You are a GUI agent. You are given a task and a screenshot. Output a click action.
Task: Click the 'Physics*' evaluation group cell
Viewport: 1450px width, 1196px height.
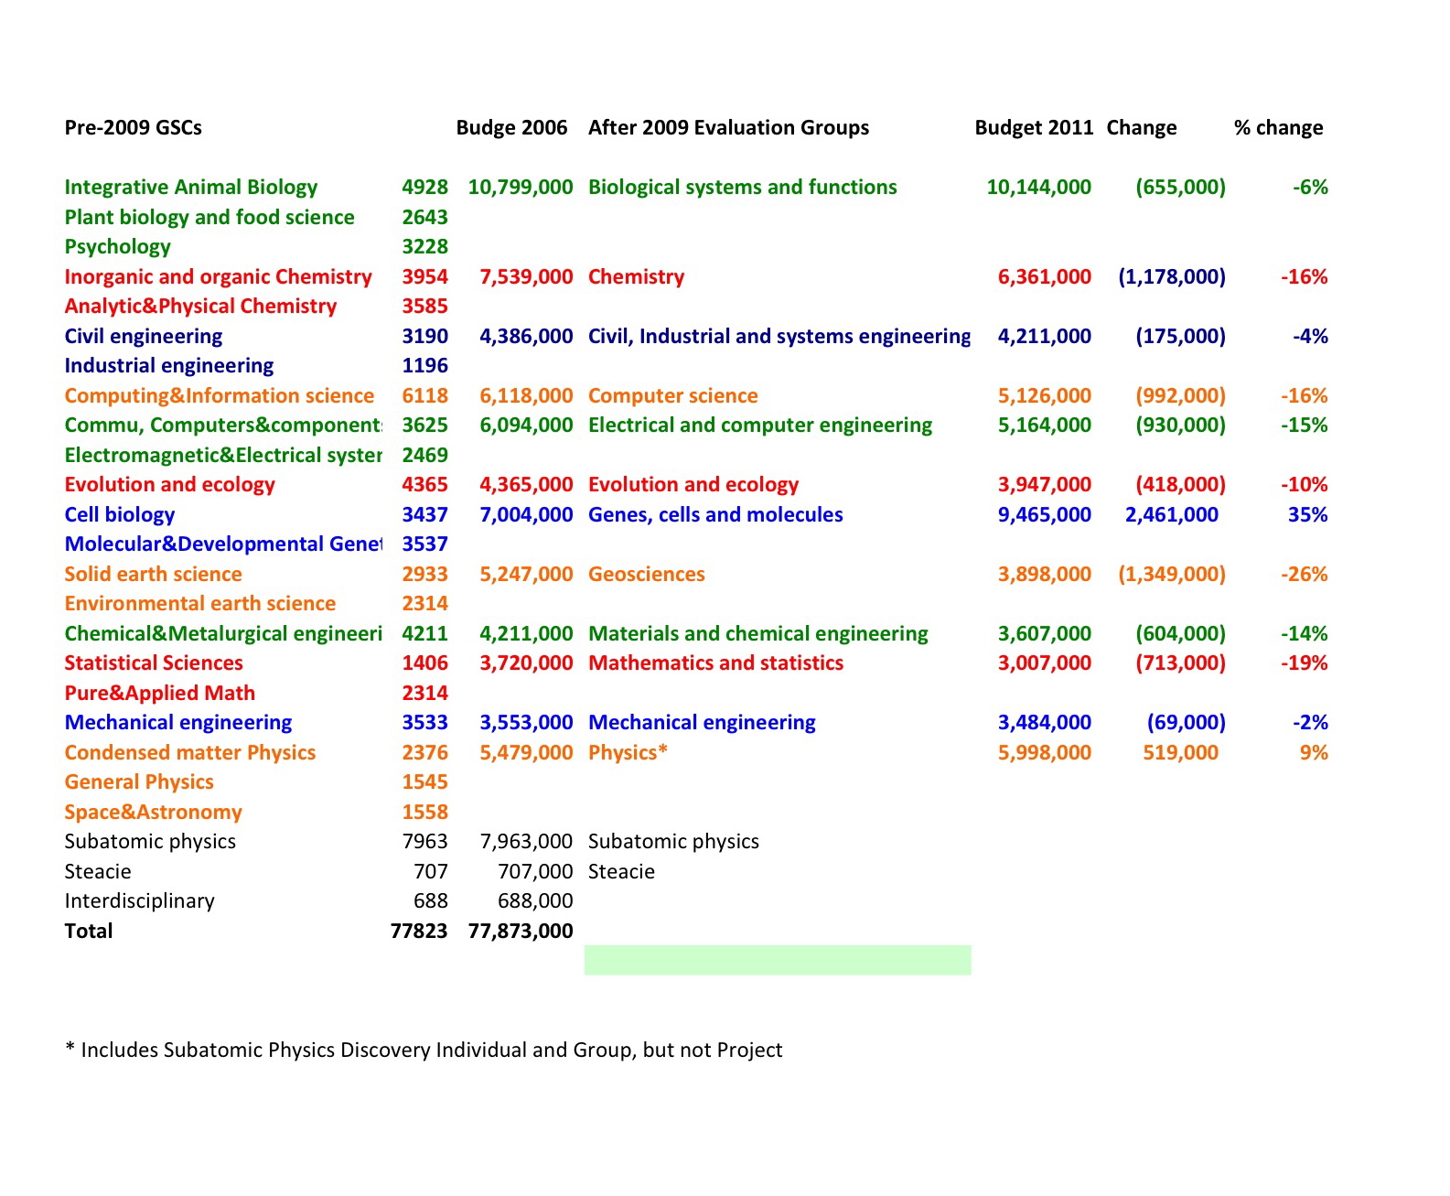coord(628,753)
